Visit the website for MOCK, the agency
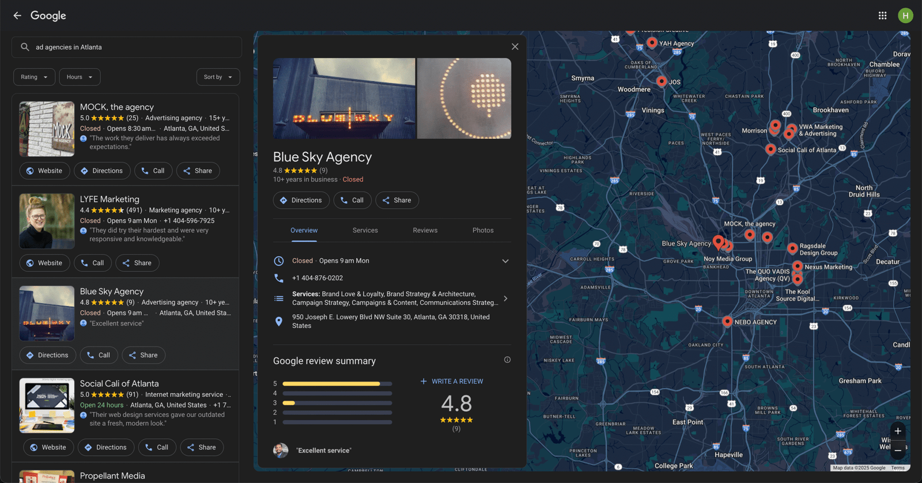Image resolution: width=922 pixels, height=483 pixels. click(44, 171)
